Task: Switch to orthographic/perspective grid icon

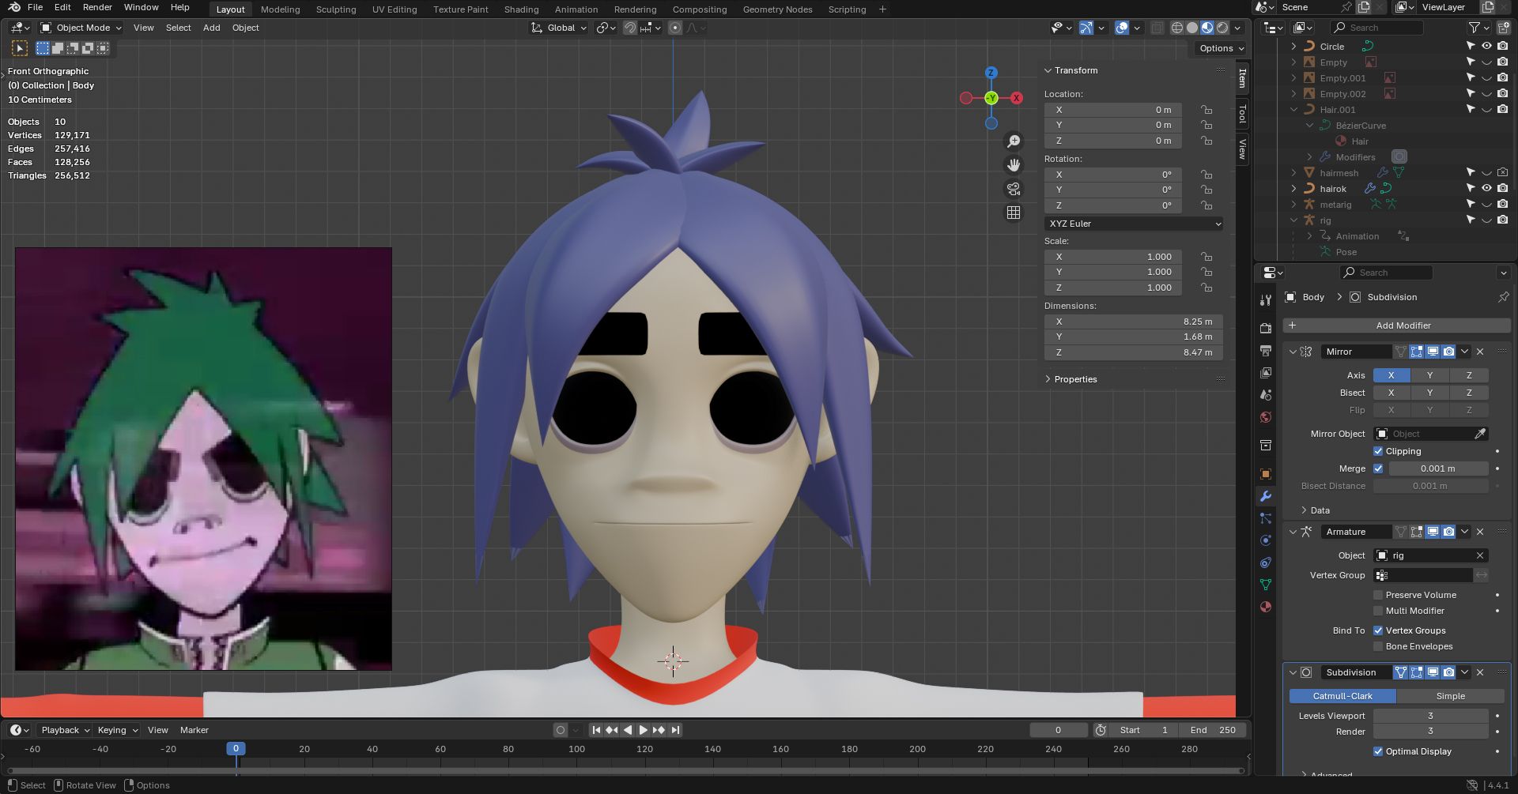Action: 1014,213
